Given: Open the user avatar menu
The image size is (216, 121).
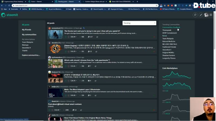Looking at the screenshot, I should (x=206, y=15).
